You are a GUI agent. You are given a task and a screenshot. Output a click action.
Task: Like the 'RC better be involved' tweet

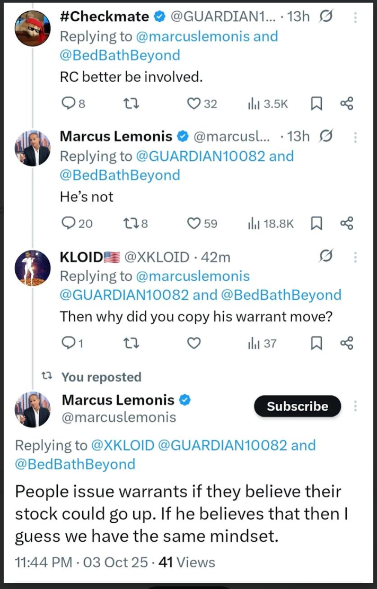pyautogui.click(x=194, y=104)
